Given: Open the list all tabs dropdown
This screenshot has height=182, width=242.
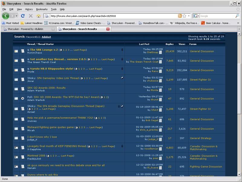Looking at the screenshot, I should (x=239, y=29).
